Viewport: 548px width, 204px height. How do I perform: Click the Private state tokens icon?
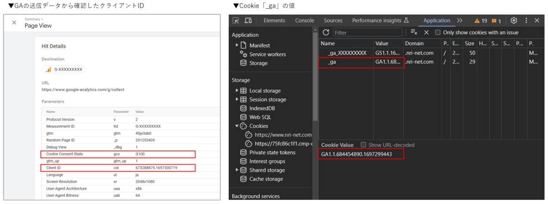243,153
